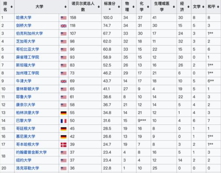
Task: Sort by 文学 column arrows
Action: (x=203, y=7)
